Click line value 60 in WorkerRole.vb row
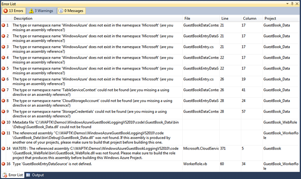This screenshot has height=179, width=301. point(222,164)
